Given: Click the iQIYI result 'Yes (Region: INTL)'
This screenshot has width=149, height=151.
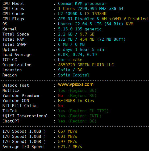Looking at the screenshot, I should coord(80,116).
